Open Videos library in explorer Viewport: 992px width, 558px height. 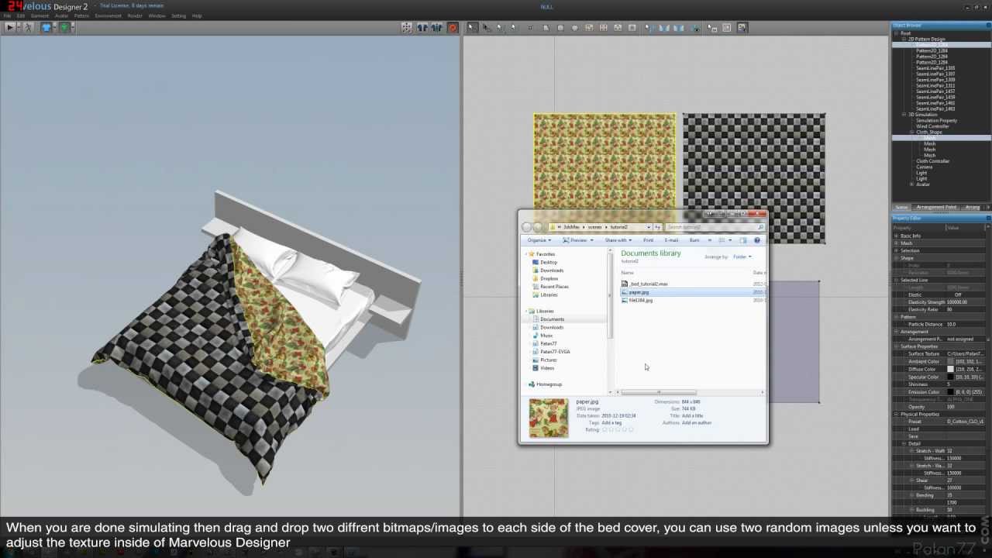(547, 368)
